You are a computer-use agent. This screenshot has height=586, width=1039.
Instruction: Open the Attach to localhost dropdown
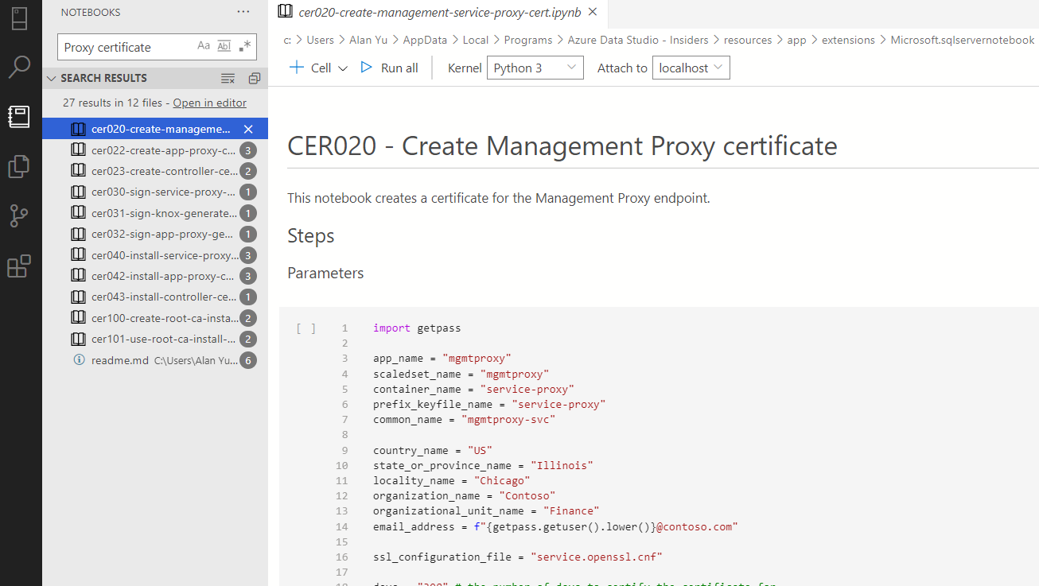pos(691,68)
